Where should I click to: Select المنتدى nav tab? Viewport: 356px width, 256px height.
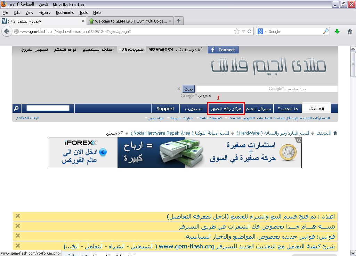(316, 109)
